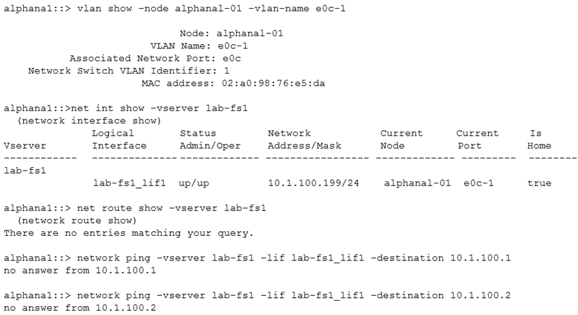Click the VLAN Name value e0c-1
Viewport: 578px width, 315px height.
(232, 46)
